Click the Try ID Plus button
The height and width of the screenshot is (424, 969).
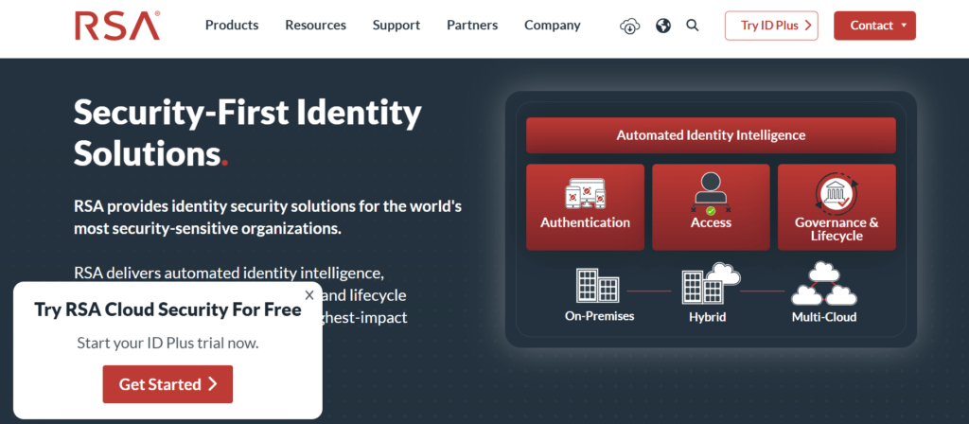(771, 26)
